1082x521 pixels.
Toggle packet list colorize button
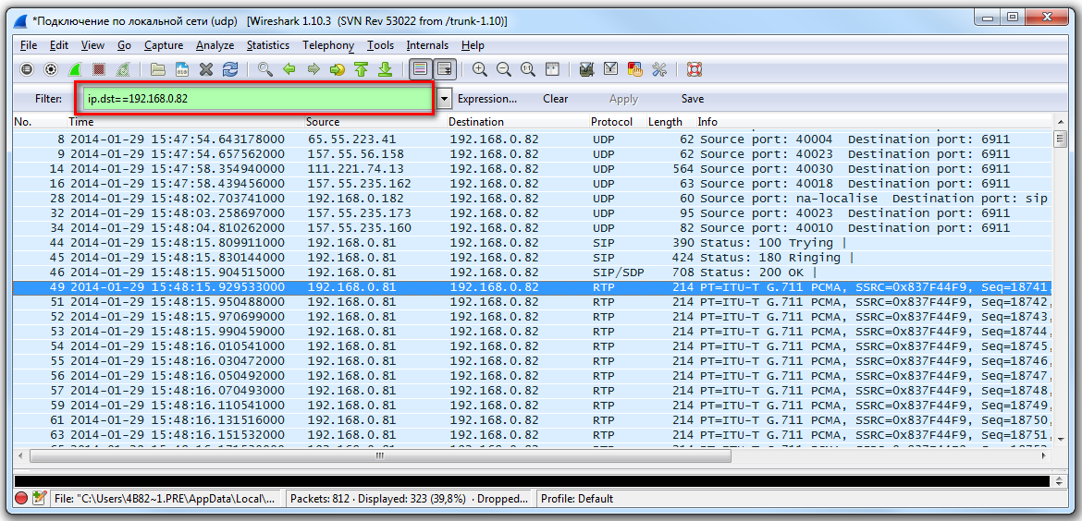coord(421,69)
